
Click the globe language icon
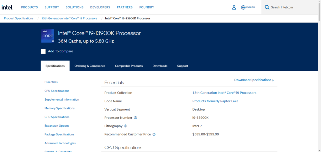coord(243,7)
